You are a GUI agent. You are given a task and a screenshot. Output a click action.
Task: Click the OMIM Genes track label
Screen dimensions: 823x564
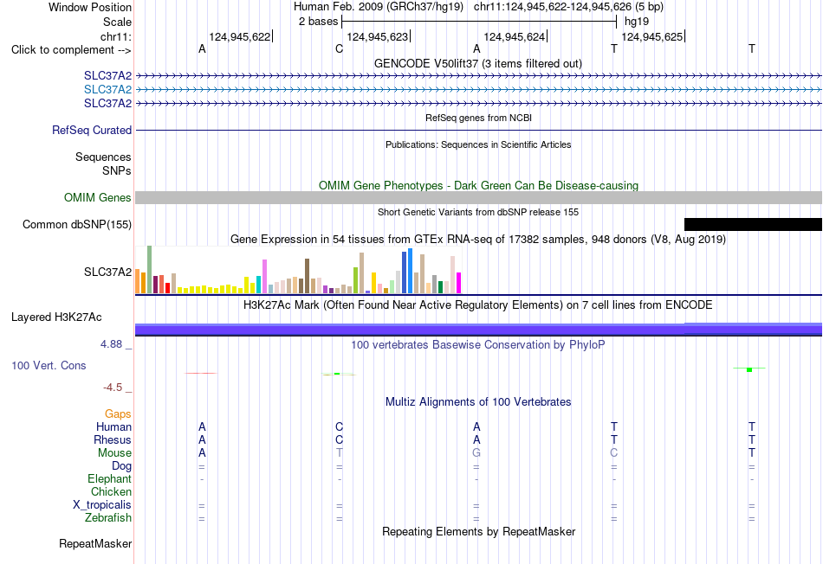97,197
